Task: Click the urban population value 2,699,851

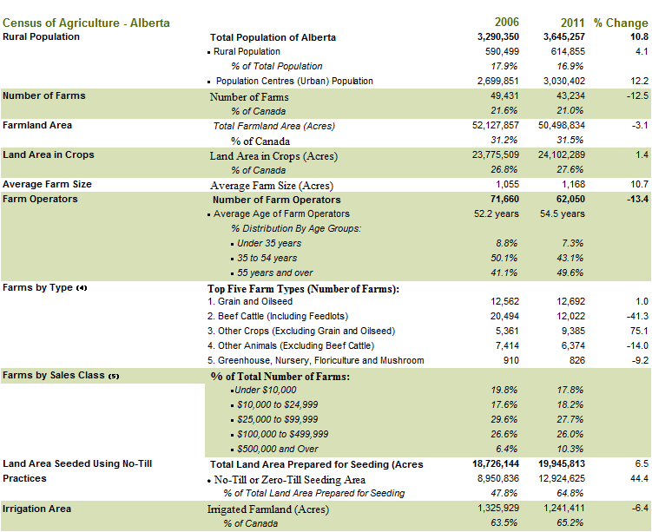Action: pos(497,81)
